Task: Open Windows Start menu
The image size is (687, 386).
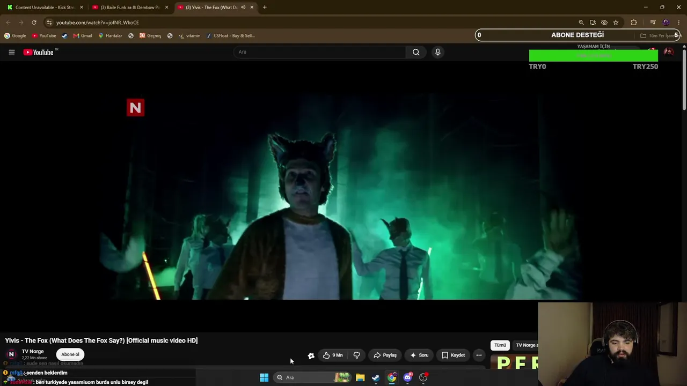Action: click(264, 377)
